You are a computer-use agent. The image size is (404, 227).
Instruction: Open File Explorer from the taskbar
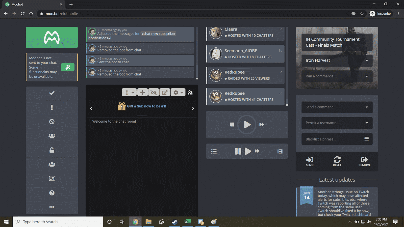pos(148,222)
